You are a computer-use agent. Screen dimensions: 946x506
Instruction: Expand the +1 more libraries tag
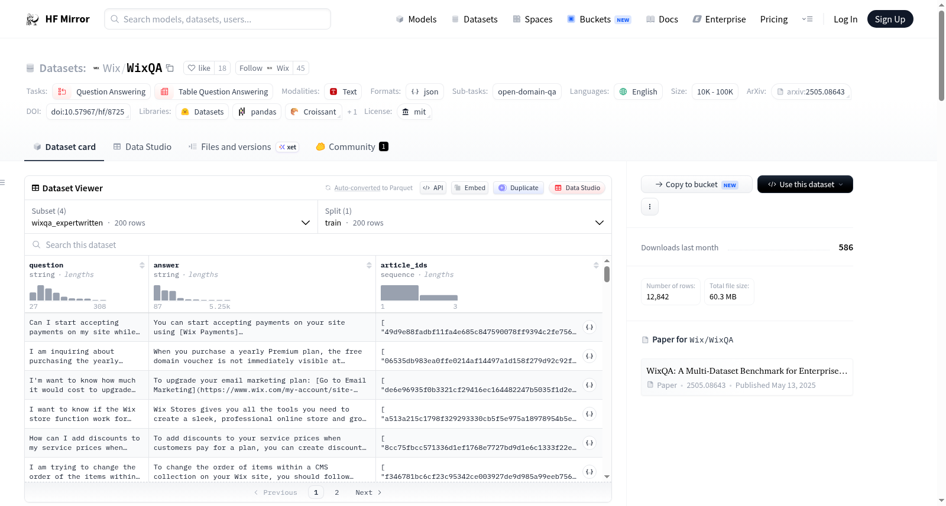click(x=352, y=112)
